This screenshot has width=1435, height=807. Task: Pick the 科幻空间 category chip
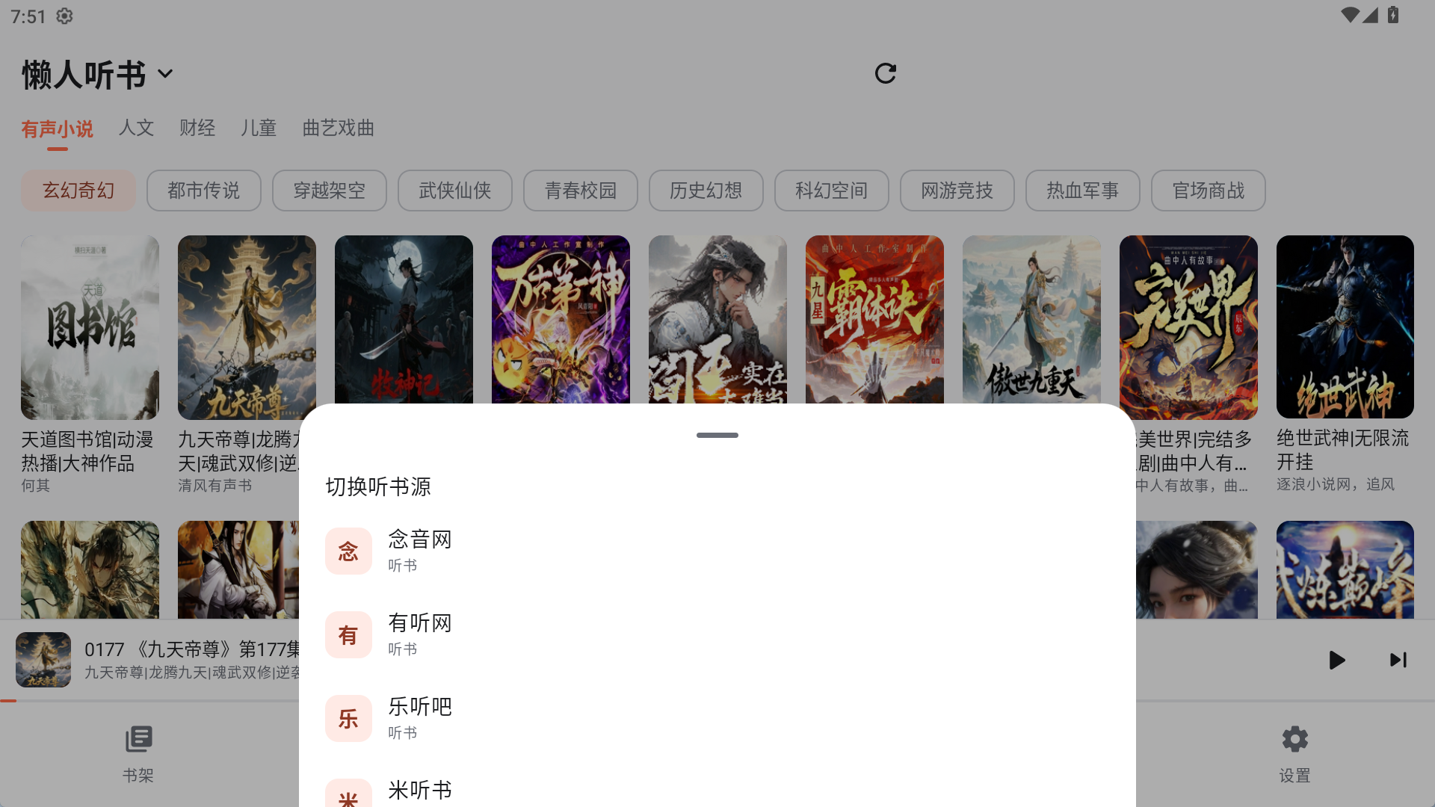(832, 191)
